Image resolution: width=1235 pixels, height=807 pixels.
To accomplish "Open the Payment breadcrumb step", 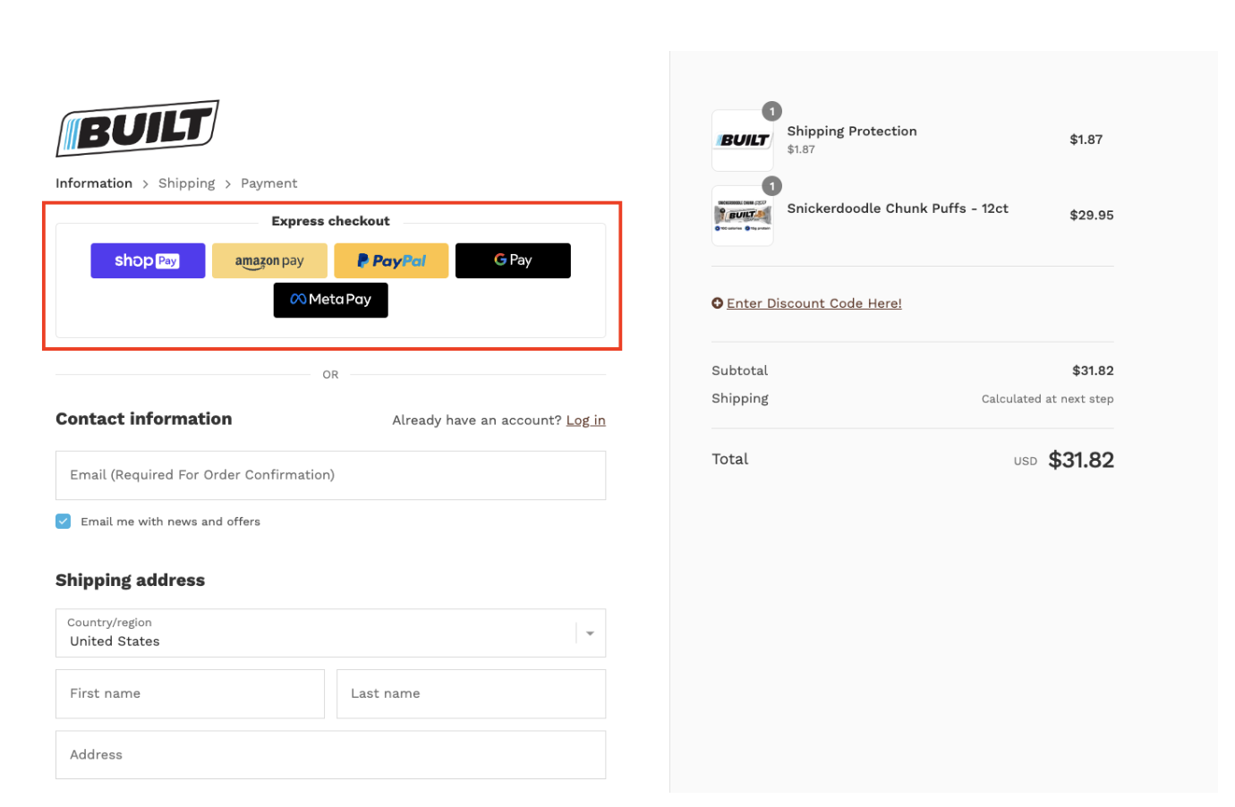I will click(x=268, y=183).
